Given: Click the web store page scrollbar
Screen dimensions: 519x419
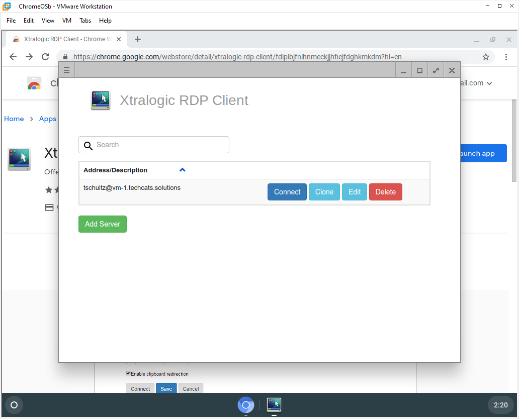Looking at the screenshot, I should 514,141.
